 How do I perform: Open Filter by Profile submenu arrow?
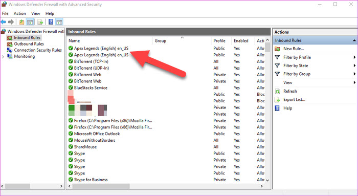pyautogui.click(x=354, y=57)
